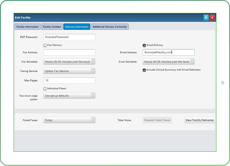The image size is (230, 166).
Task: Focus the Fax Address input field
Action: coord(69,53)
